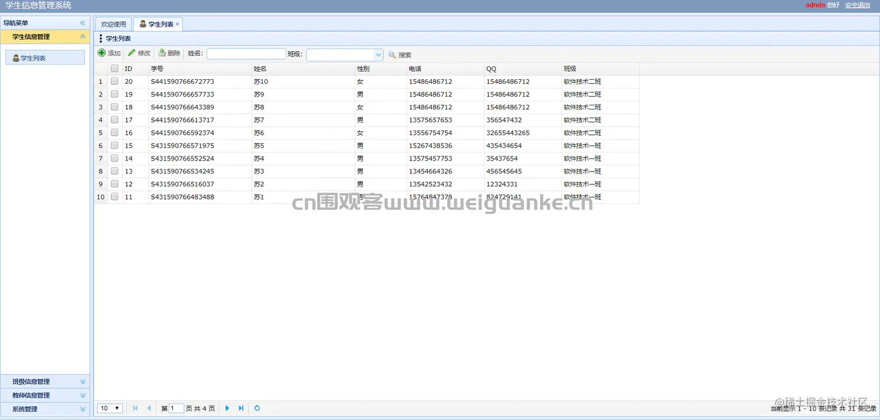Sort by the 电话 column header
The image size is (880, 420).
click(x=445, y=69)
